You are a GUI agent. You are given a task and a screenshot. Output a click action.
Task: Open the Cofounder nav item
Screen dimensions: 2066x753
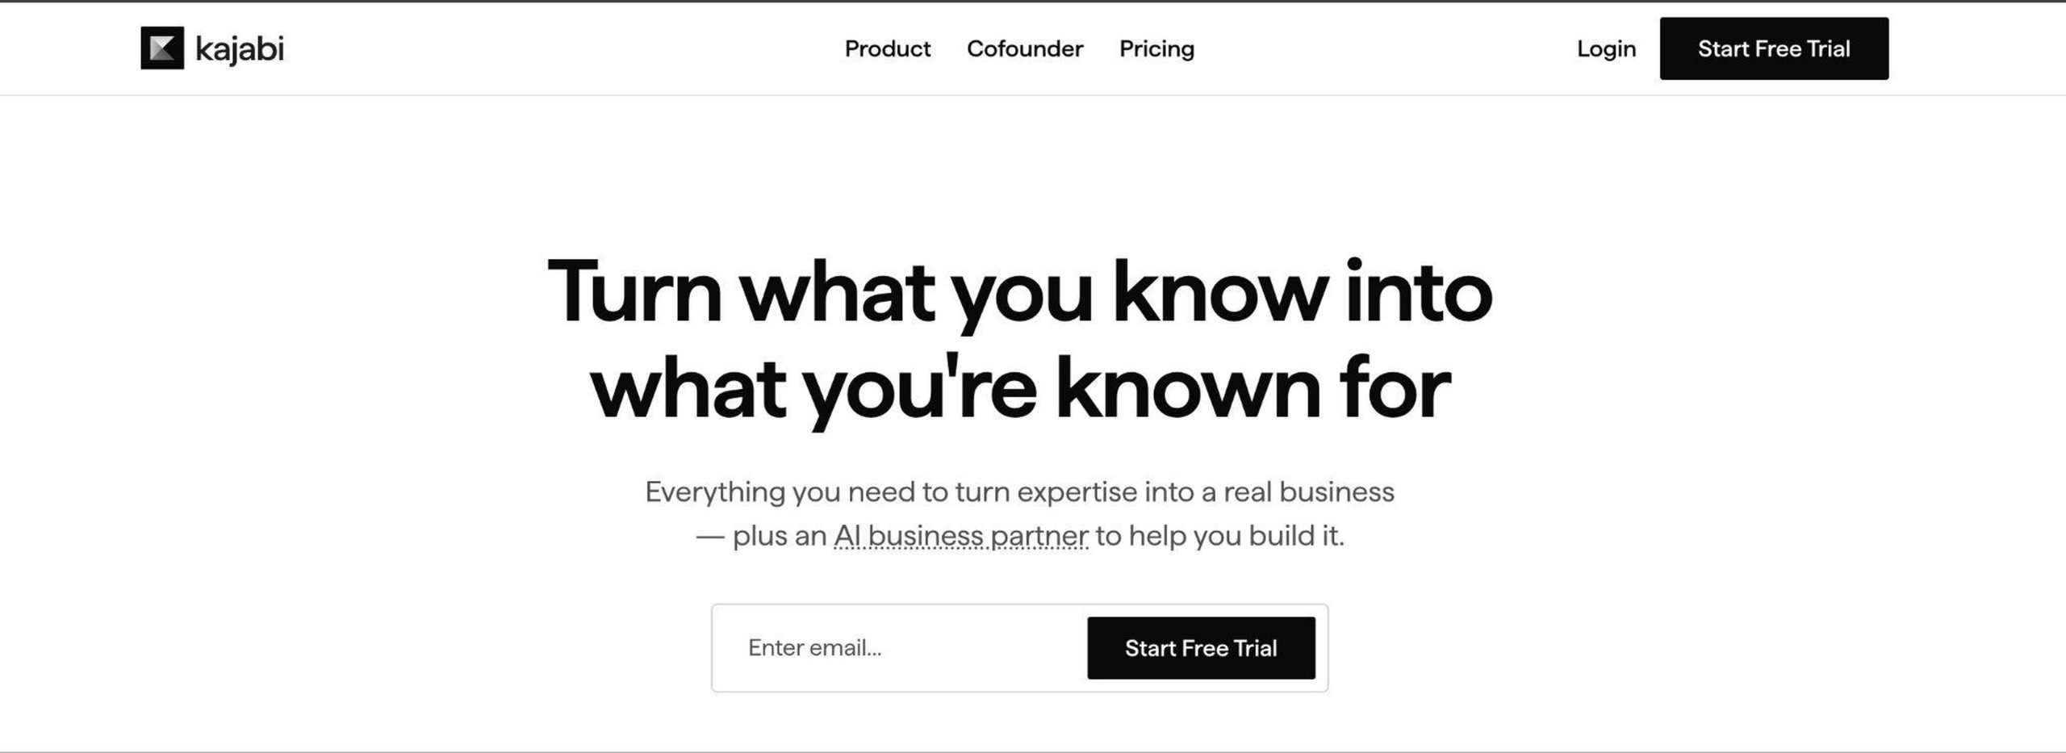point(1024,49)
